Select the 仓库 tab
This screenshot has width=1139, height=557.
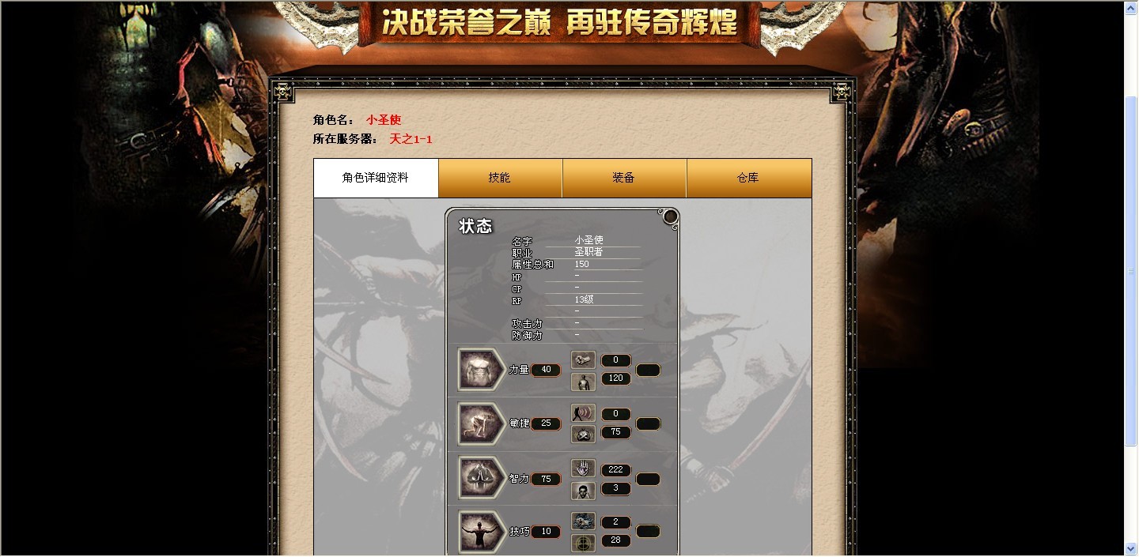[x=748, y=178]
